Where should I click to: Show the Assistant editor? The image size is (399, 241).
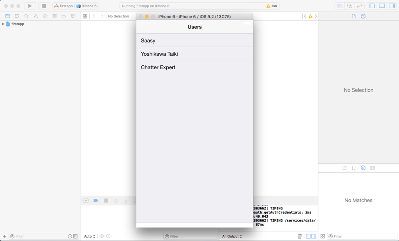click(350, 6)
